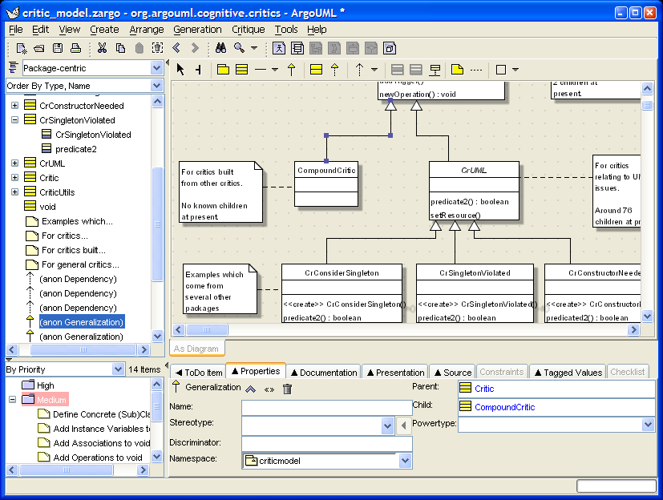Click the Open project folder icon

[39, 49]
